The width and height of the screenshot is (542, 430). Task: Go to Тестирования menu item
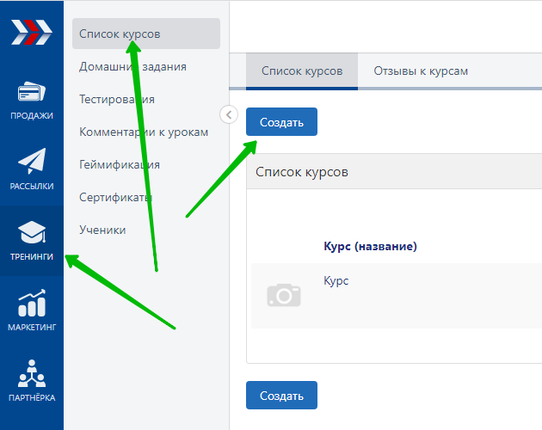click(x=117, y=99)
